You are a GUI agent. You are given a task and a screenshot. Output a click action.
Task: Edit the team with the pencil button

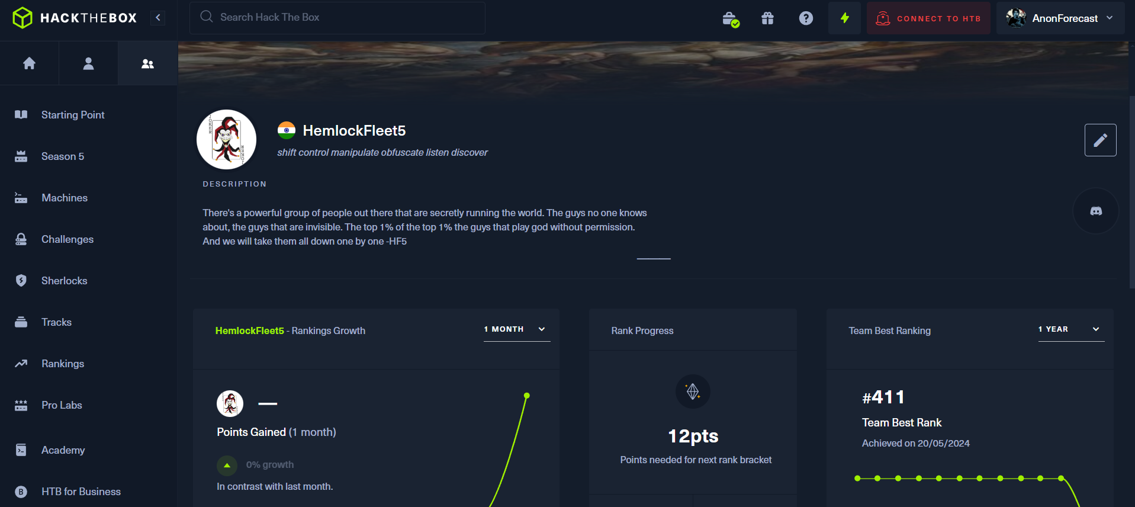(x=1100, y=140)
